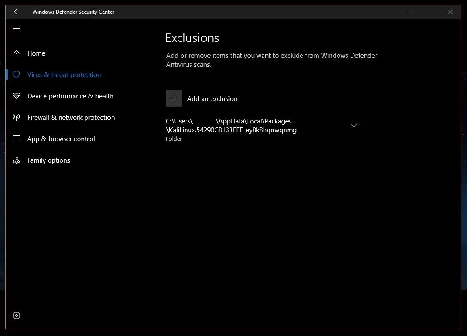
Task: Select the KaliLinux folder exclusion path
Action: click(231, 126)
